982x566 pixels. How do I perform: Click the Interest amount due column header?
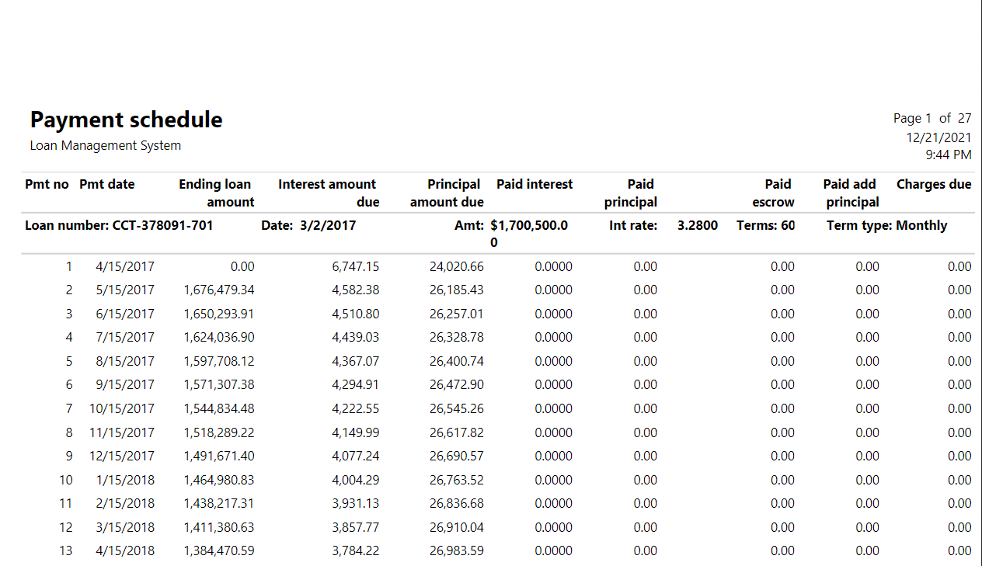point(327,192)
